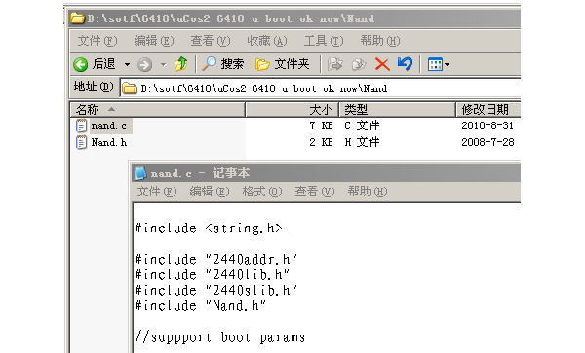Click the H 文件 type cell

click(x=362, y=142)
